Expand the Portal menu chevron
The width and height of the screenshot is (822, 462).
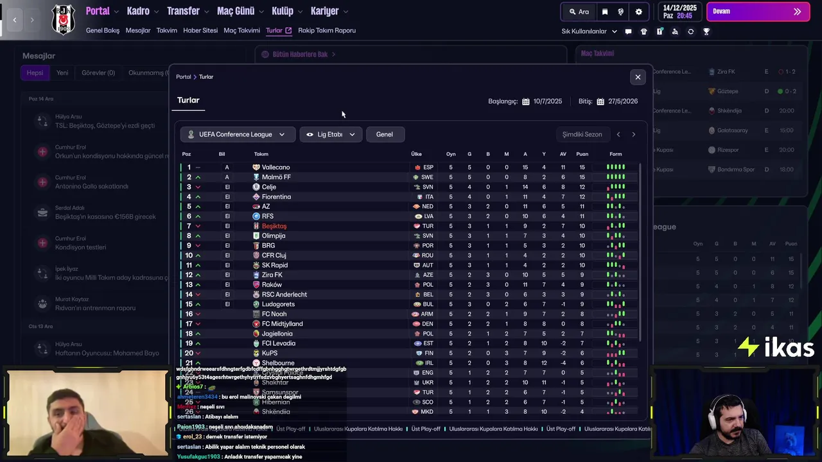[116, 12]
